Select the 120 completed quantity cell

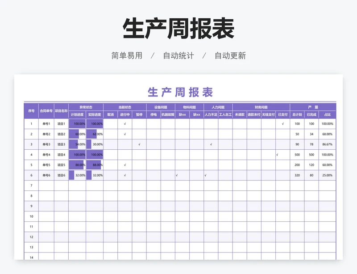pos(311,165)
